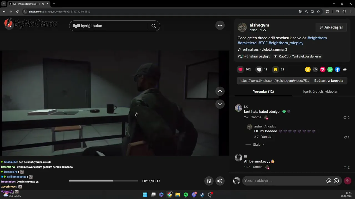355x199 pixels.
Task: Click the TikTok address bar URL
Action: [x=59, y=12]
